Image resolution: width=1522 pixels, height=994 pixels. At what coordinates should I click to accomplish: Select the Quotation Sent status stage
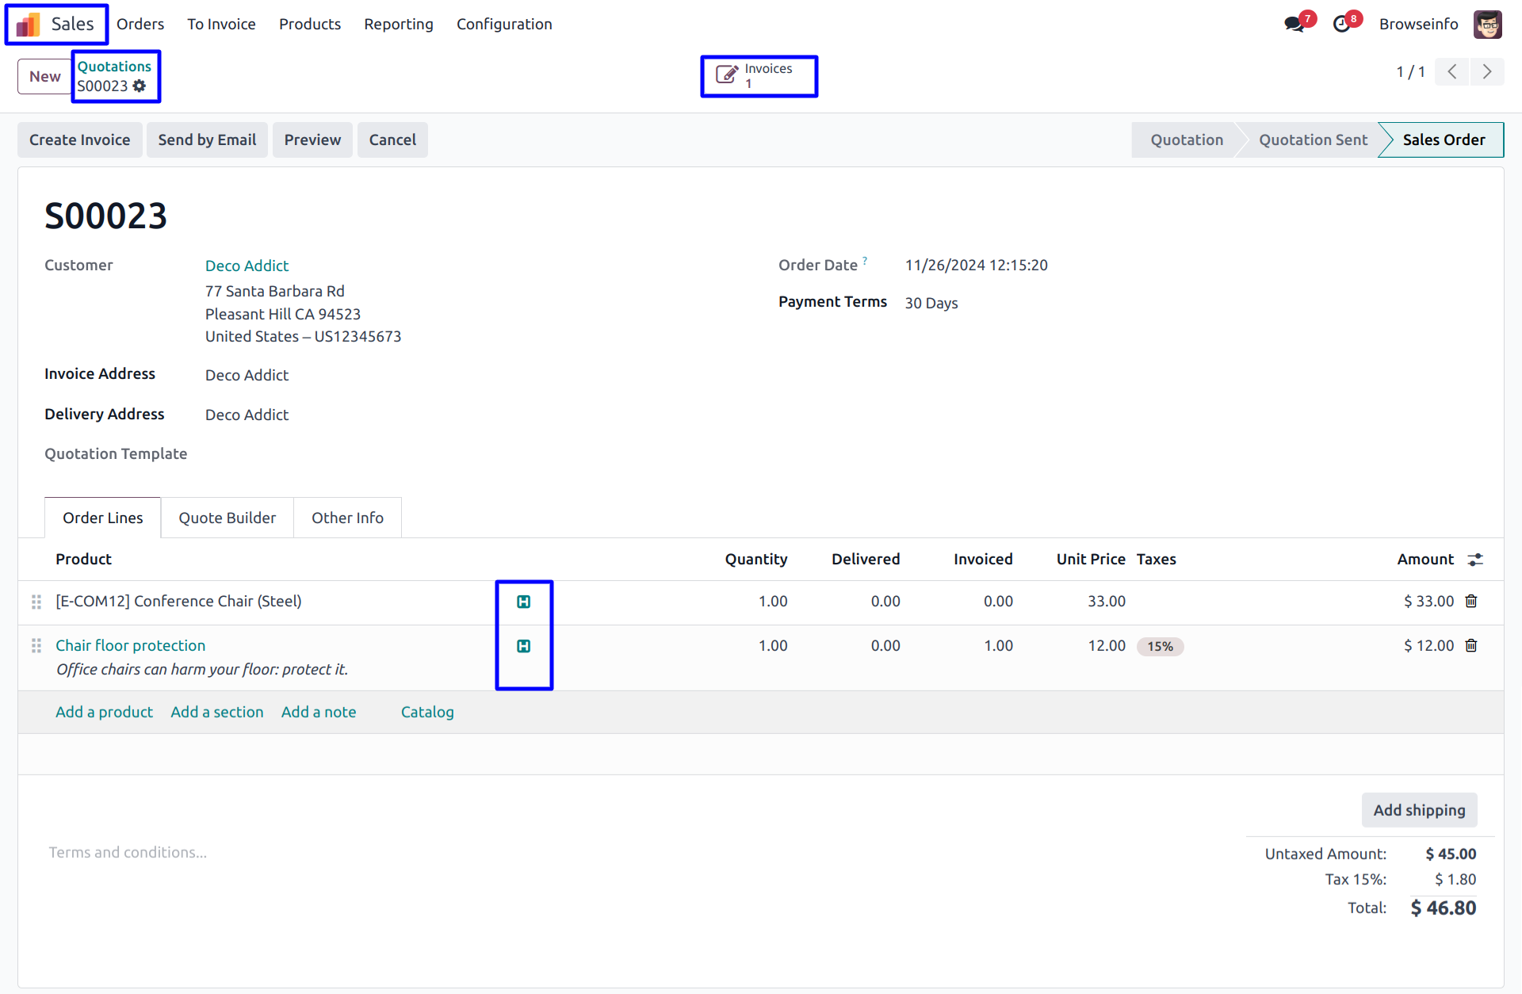point(1312,140)
